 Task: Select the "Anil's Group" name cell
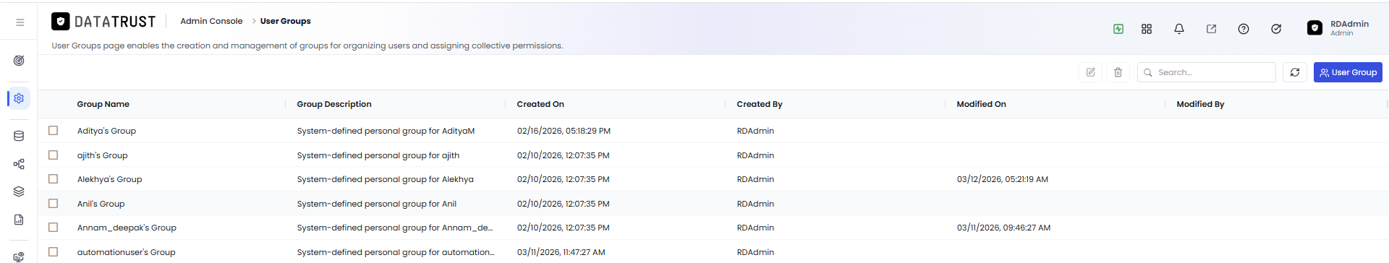[x=101, y=204]
